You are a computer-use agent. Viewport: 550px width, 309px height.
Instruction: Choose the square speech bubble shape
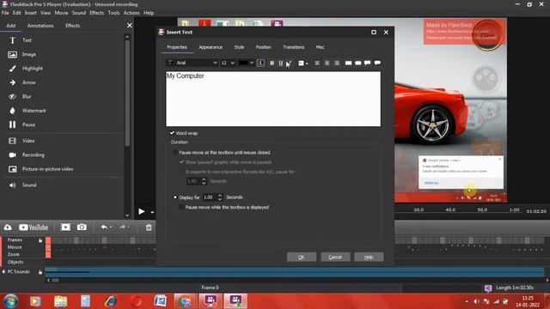pos(367,63)
